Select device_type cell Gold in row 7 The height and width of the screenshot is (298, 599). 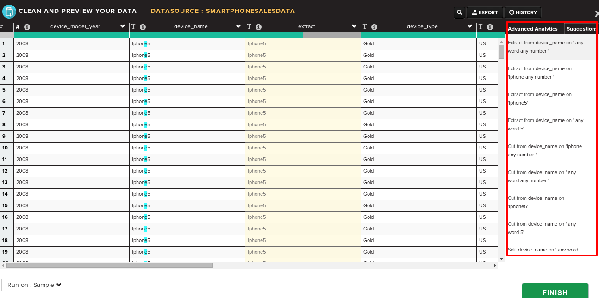pos(419,113)
